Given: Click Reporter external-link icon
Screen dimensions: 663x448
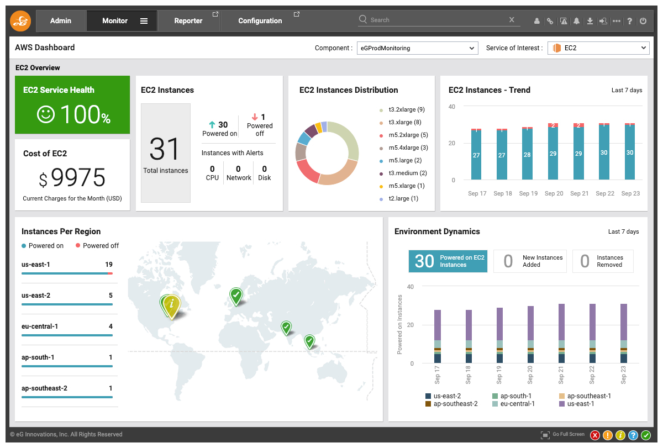Looking at the screenshot, I should point(215,14).
